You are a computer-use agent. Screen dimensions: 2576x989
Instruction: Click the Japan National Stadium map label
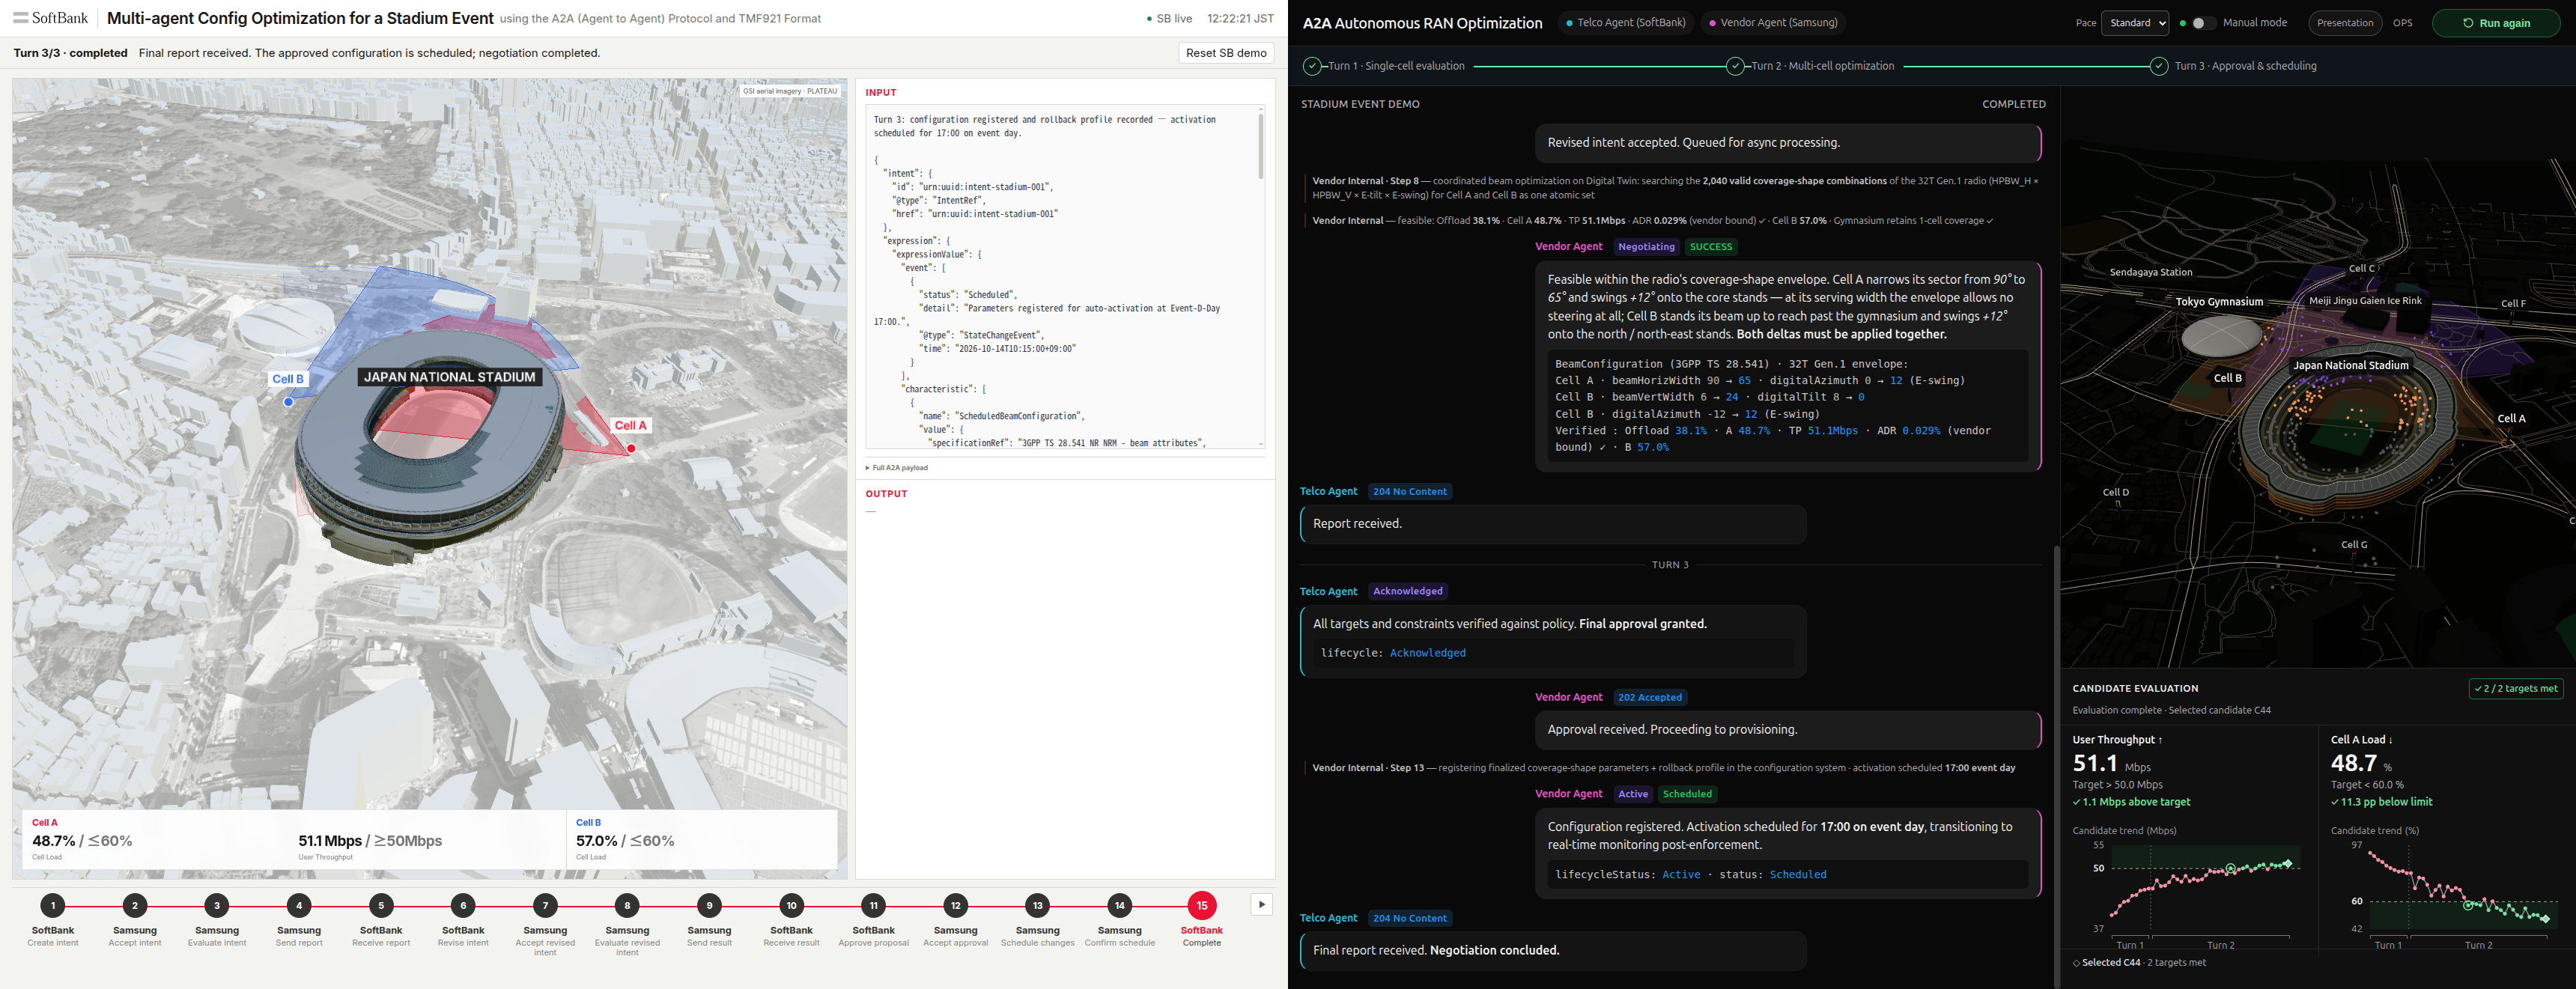pos(450,377)
